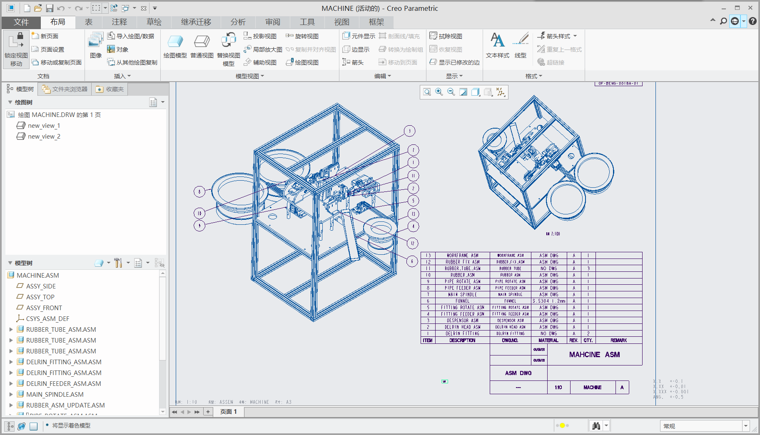The image size is (760, 435).
Task: Click 从其他绘图复制
Action: pyautogui.click(x=132, y=62)
